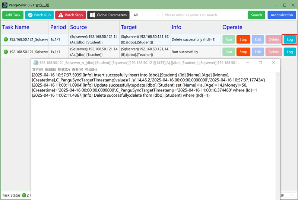Image resolution: width=298 pixels, height=200 pixels.
Task: Click the Add Task button
Action: (13, 15)
